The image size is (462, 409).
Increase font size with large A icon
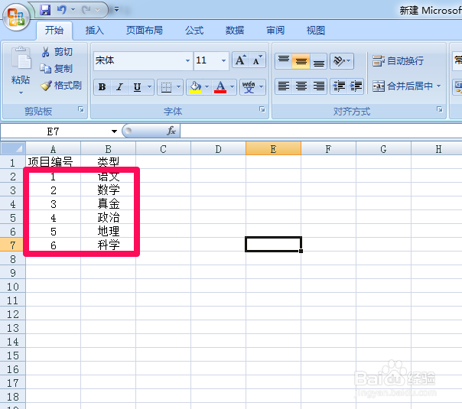[x=240, y=60]
